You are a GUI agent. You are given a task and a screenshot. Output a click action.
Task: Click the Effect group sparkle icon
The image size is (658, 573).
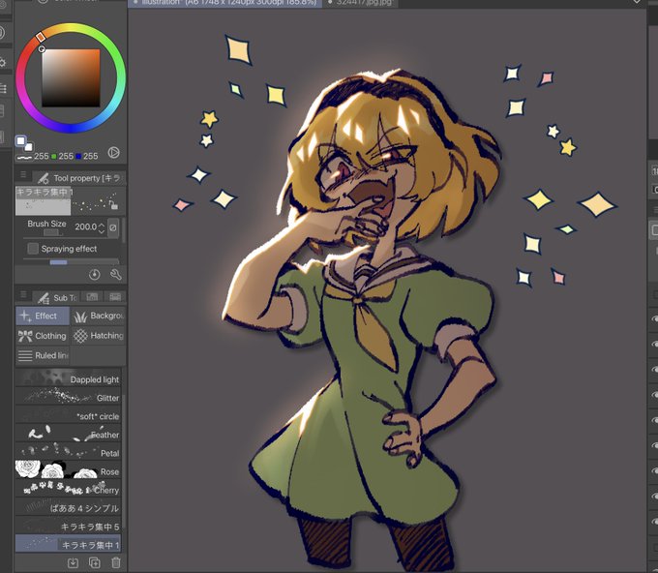point(25,316)
